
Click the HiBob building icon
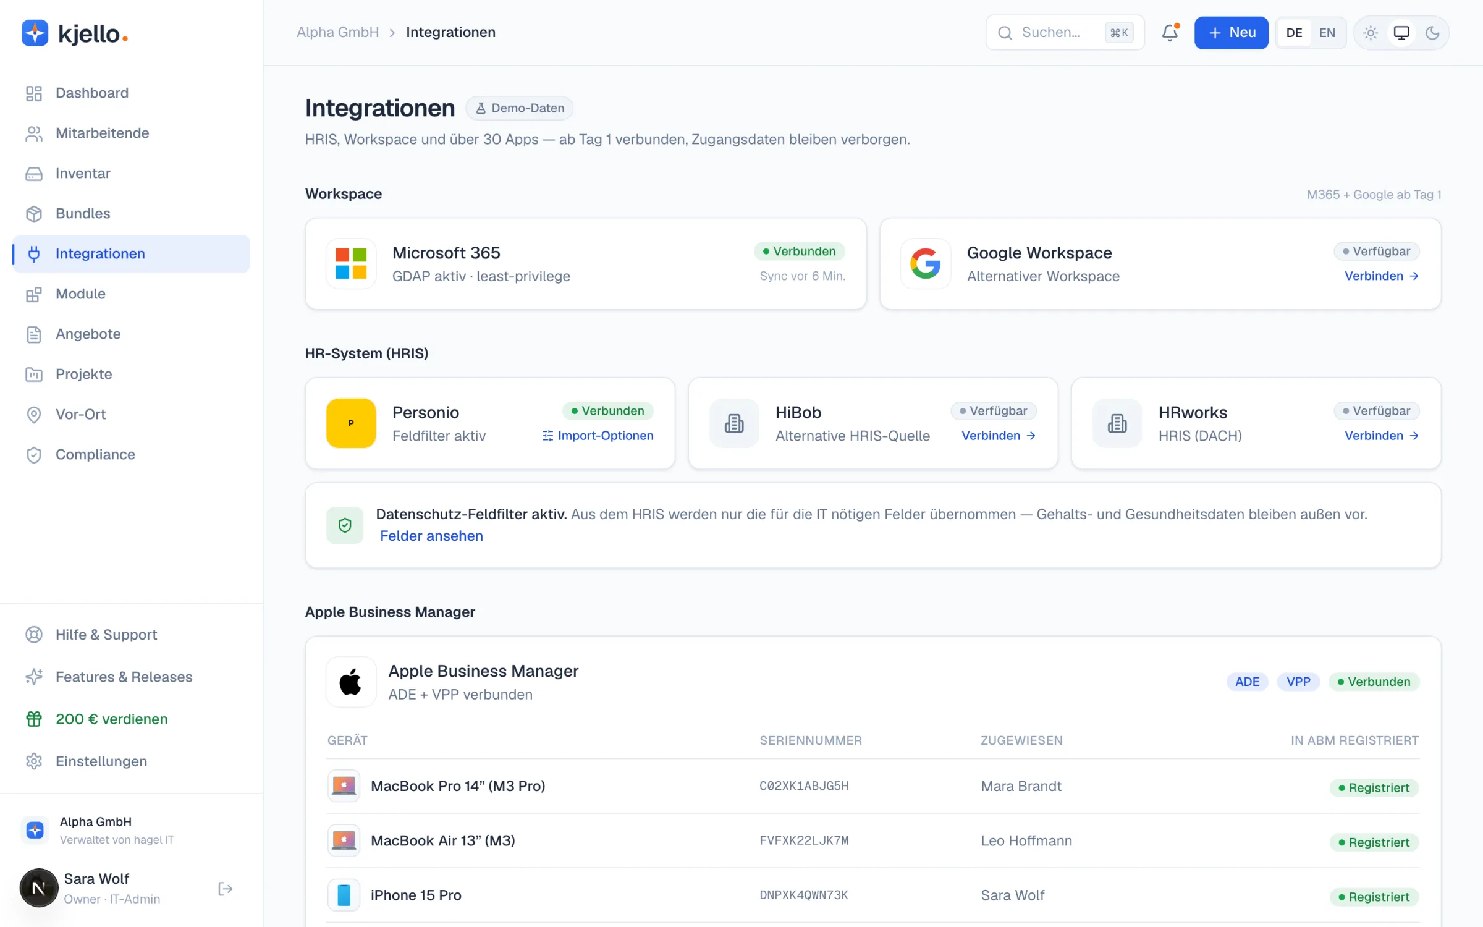[x=733, y=423]
